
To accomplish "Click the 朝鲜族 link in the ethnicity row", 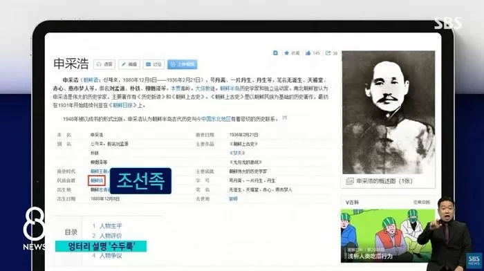I will click(97, 180).
